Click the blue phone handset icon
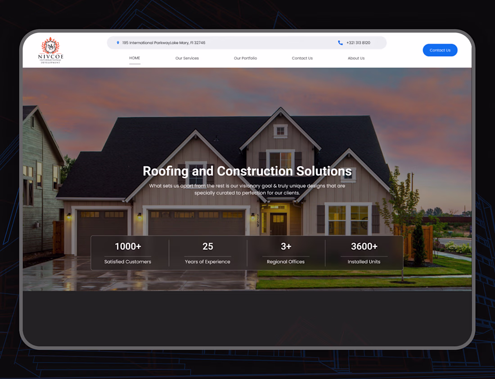This screenshot has height=379, width=495. pyautogui.click(x=340, y=43)
